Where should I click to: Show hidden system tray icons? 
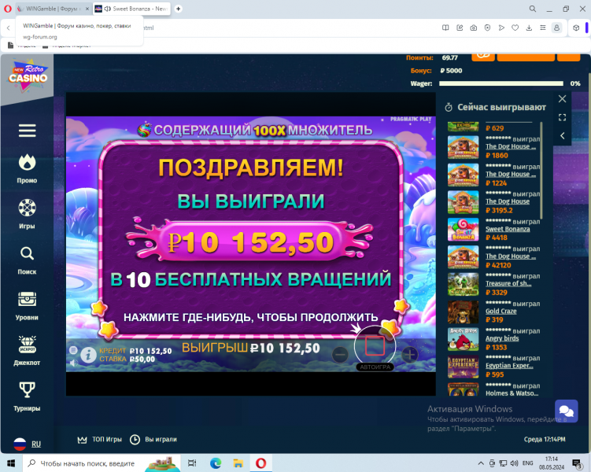coord(481,463)
